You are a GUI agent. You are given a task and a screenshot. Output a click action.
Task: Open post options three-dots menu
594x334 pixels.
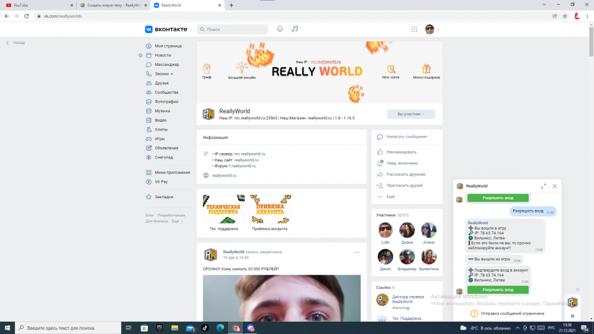357,252
